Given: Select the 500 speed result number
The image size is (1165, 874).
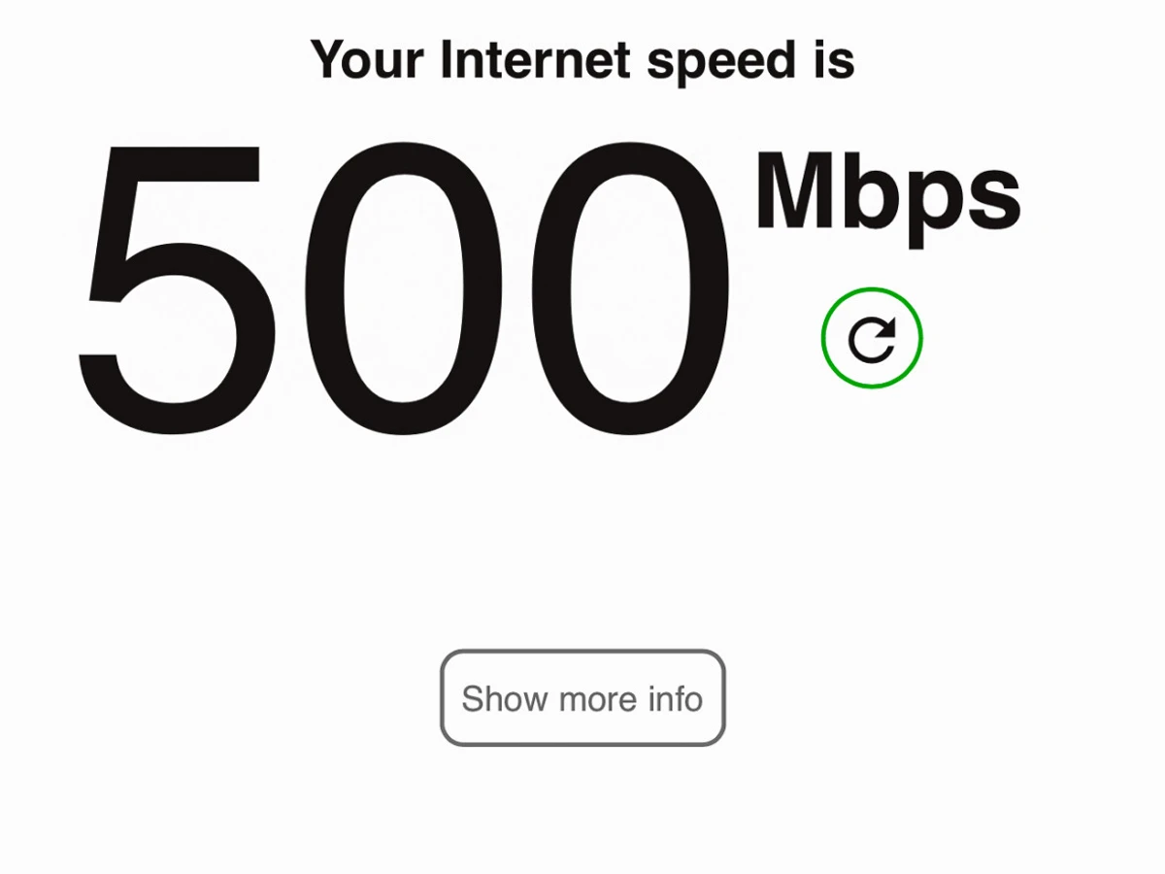Looking at the screenshot, I should click(x=404, y=287).
